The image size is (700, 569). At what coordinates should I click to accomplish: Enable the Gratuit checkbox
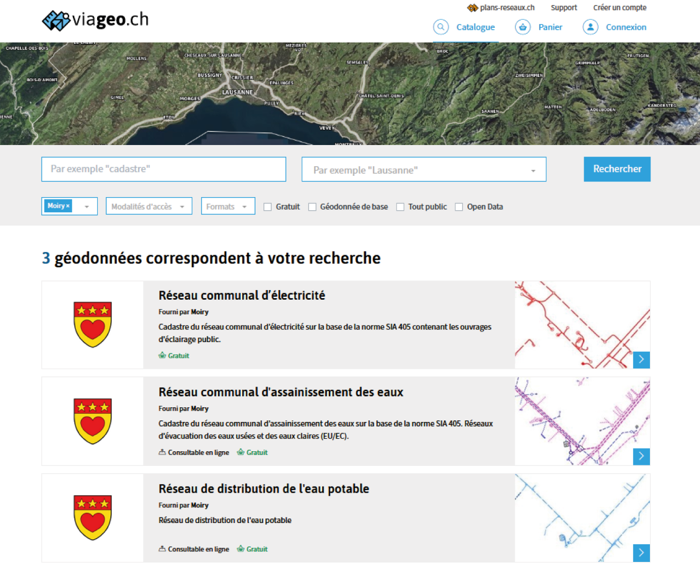[x=268, y=207]
